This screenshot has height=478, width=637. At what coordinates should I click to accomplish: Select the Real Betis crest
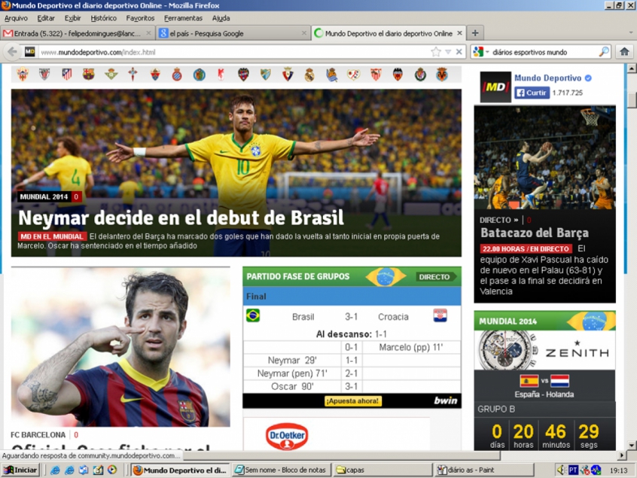coord(111,75)
